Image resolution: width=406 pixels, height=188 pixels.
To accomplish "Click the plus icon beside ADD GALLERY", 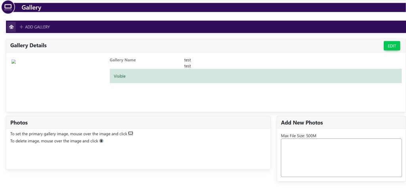I will coord(21,27).
